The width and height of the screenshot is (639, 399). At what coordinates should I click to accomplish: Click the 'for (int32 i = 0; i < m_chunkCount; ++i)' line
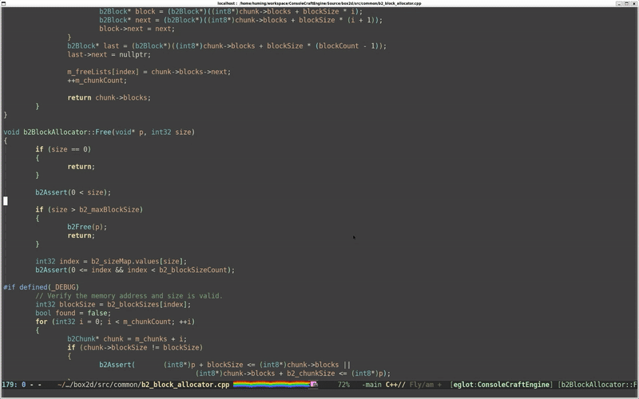(115, 322)
